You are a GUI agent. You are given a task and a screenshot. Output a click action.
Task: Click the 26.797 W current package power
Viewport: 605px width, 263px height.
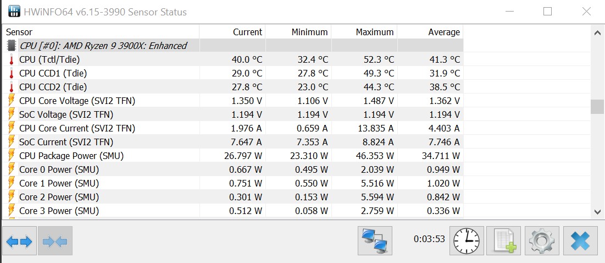click(x=243, y=156)
